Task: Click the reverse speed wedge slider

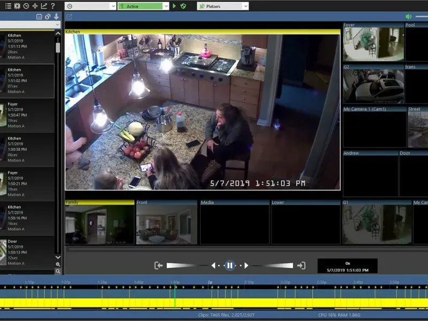Action: [x=181, y=265]
